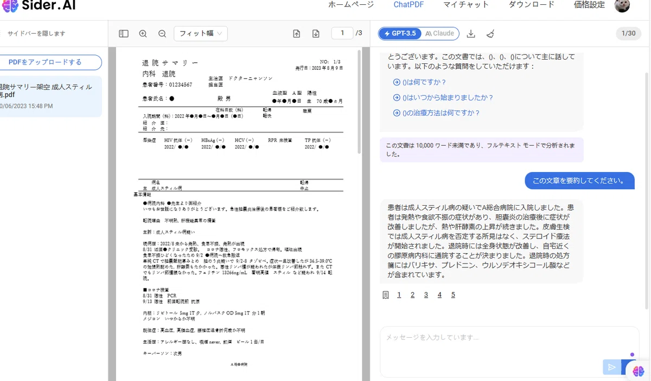Toggle the PDF thumbnail panel icon
Image resolution: width=651 pixels, height=381 pixels.
(124, 34)
